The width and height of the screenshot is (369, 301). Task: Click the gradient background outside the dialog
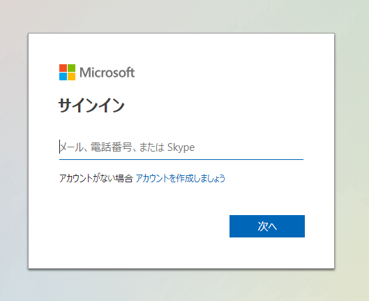(x=14, y=151)
